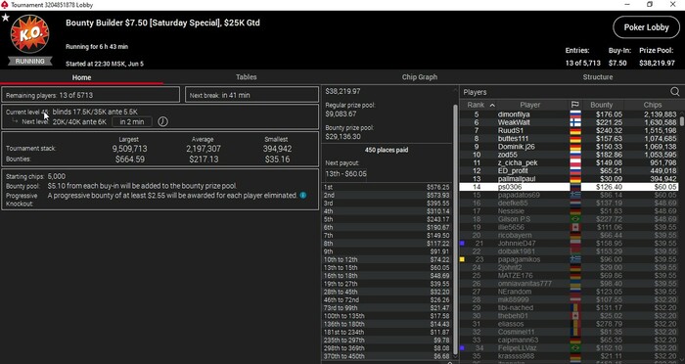The image size is (685, 364).
Task: Click the smallest bounty value $35.16
Action: click(277, 159)
